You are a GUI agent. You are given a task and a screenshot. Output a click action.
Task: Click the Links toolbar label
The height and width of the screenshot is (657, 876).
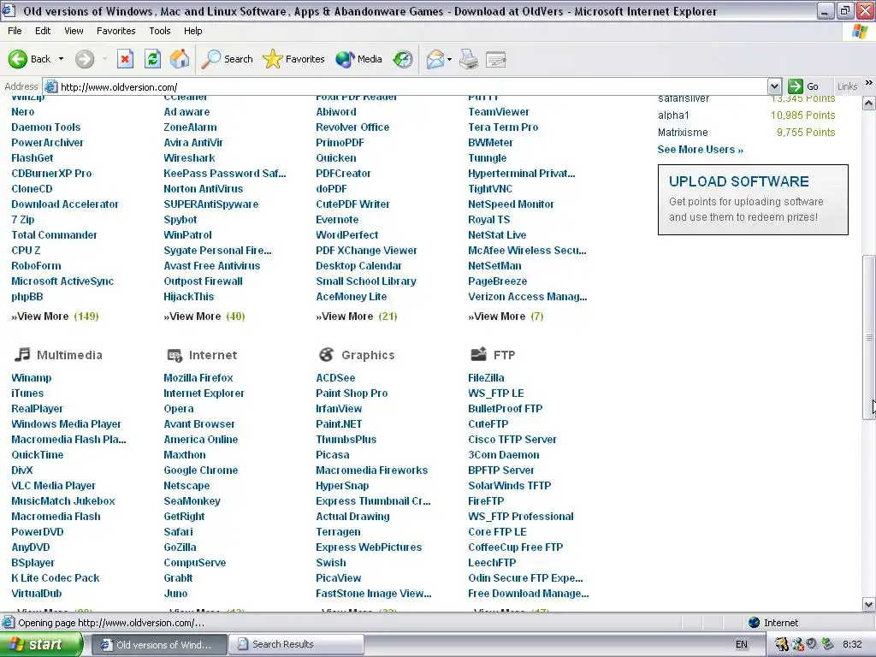[x=847, y=86]
